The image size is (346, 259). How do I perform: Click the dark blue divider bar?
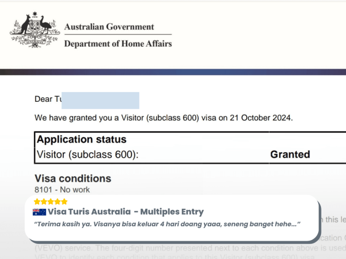tap(173, 72)
